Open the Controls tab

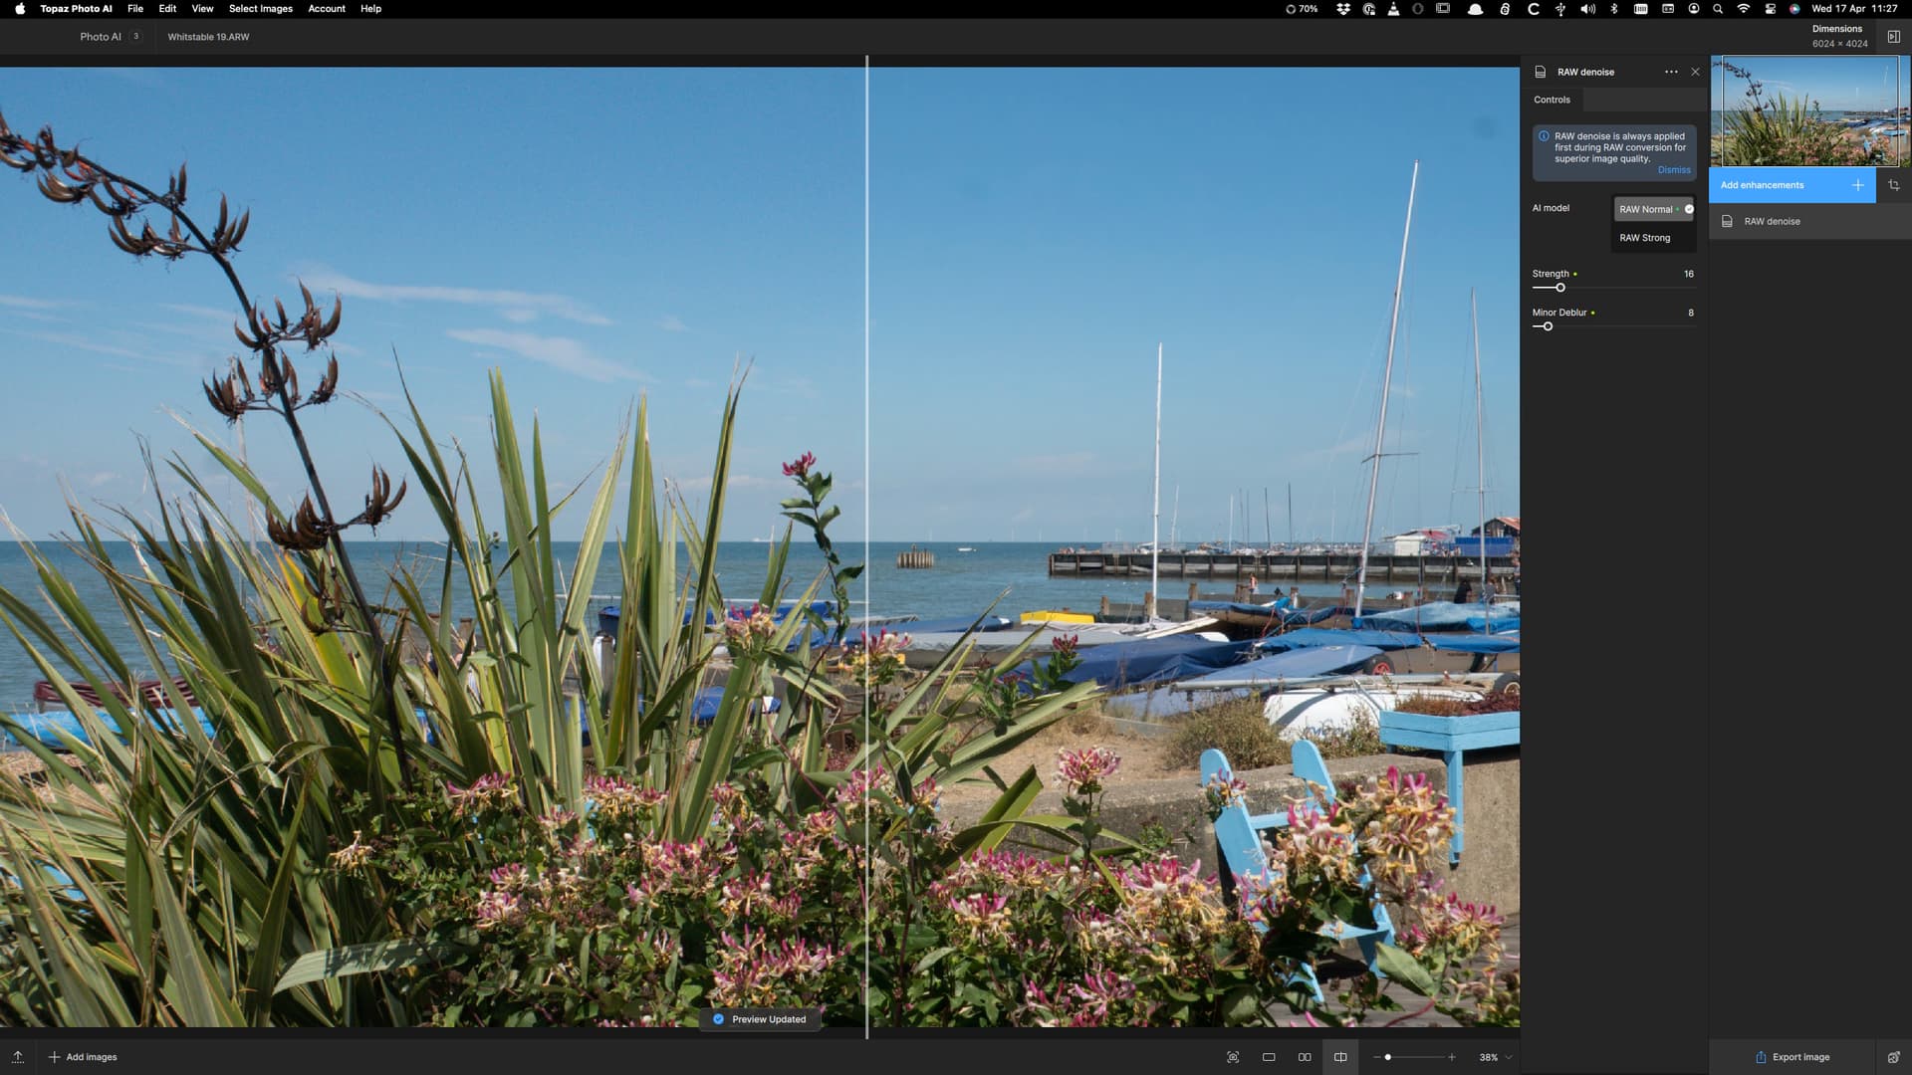point(1552,100)
